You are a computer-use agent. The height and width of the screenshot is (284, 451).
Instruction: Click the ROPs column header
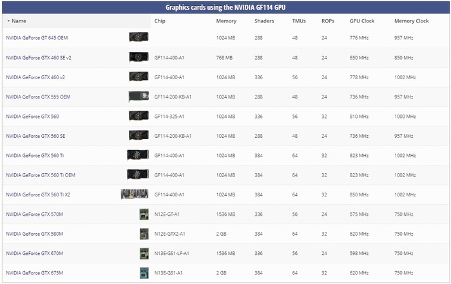click(x=328, y=21)
